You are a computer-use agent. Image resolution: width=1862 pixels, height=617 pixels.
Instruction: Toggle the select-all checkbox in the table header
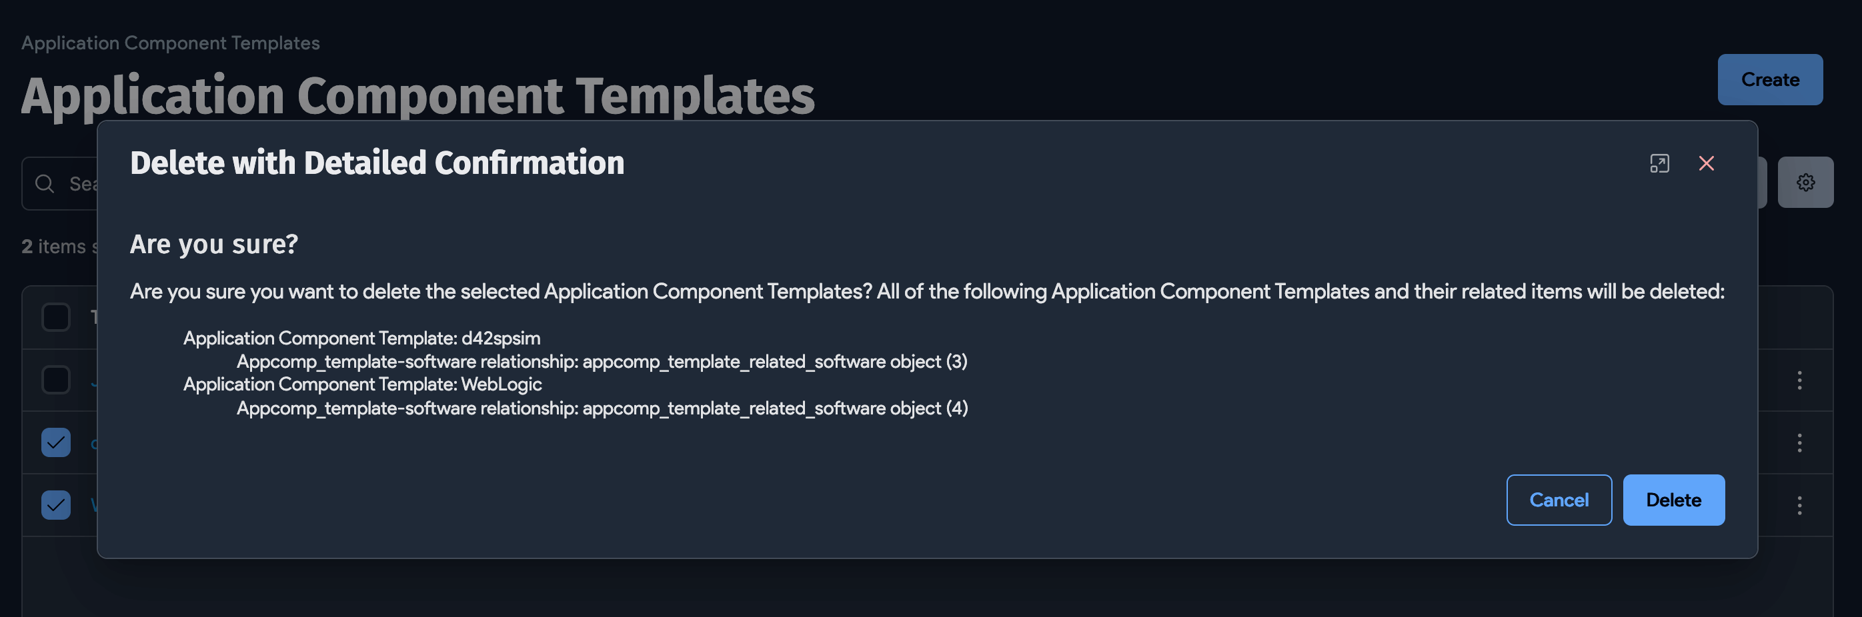pos(55,316)
